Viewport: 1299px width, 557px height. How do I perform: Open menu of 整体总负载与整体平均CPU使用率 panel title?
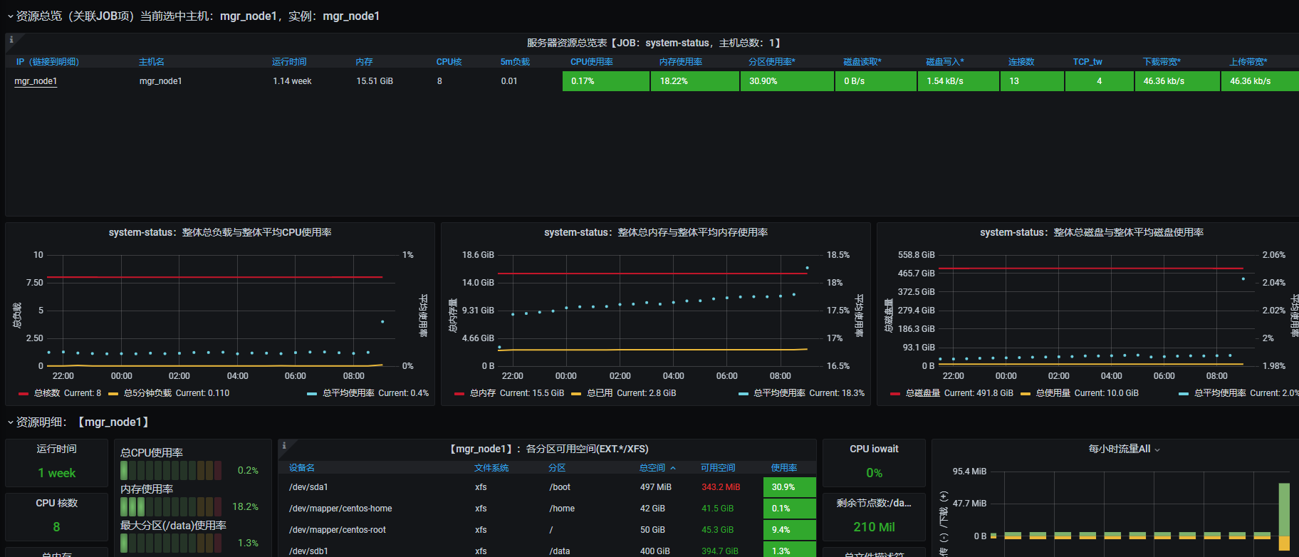(x=220, y=232)
